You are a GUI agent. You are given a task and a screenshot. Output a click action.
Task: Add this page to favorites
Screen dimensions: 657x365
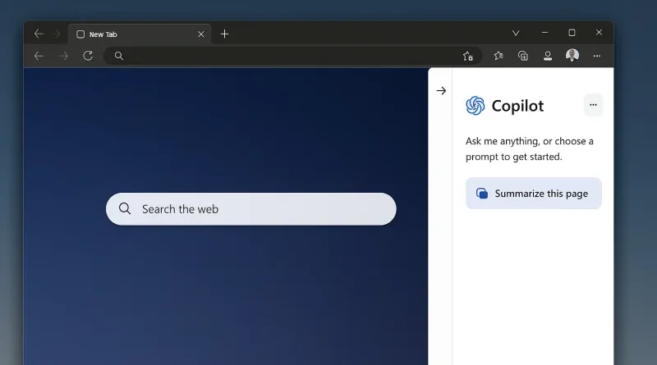click(467, 56)
